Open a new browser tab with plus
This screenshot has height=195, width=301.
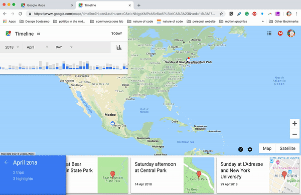tap(139, 5)
